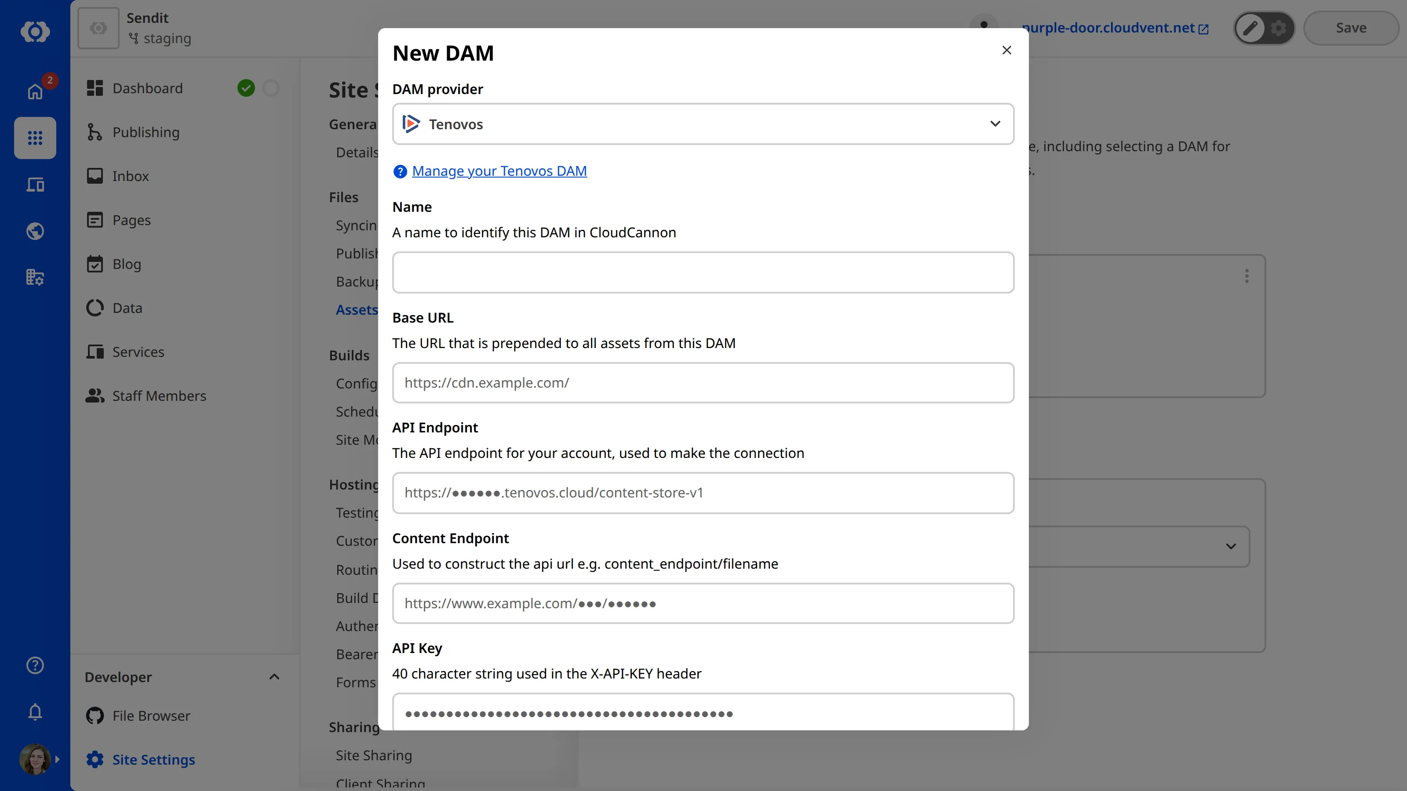Click the File Browser GitHub icon

[95, 716]
